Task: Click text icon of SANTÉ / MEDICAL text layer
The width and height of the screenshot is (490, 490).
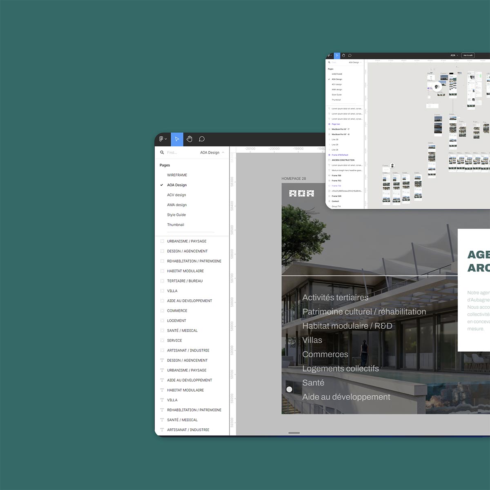Action: click(x=162, y=420)
